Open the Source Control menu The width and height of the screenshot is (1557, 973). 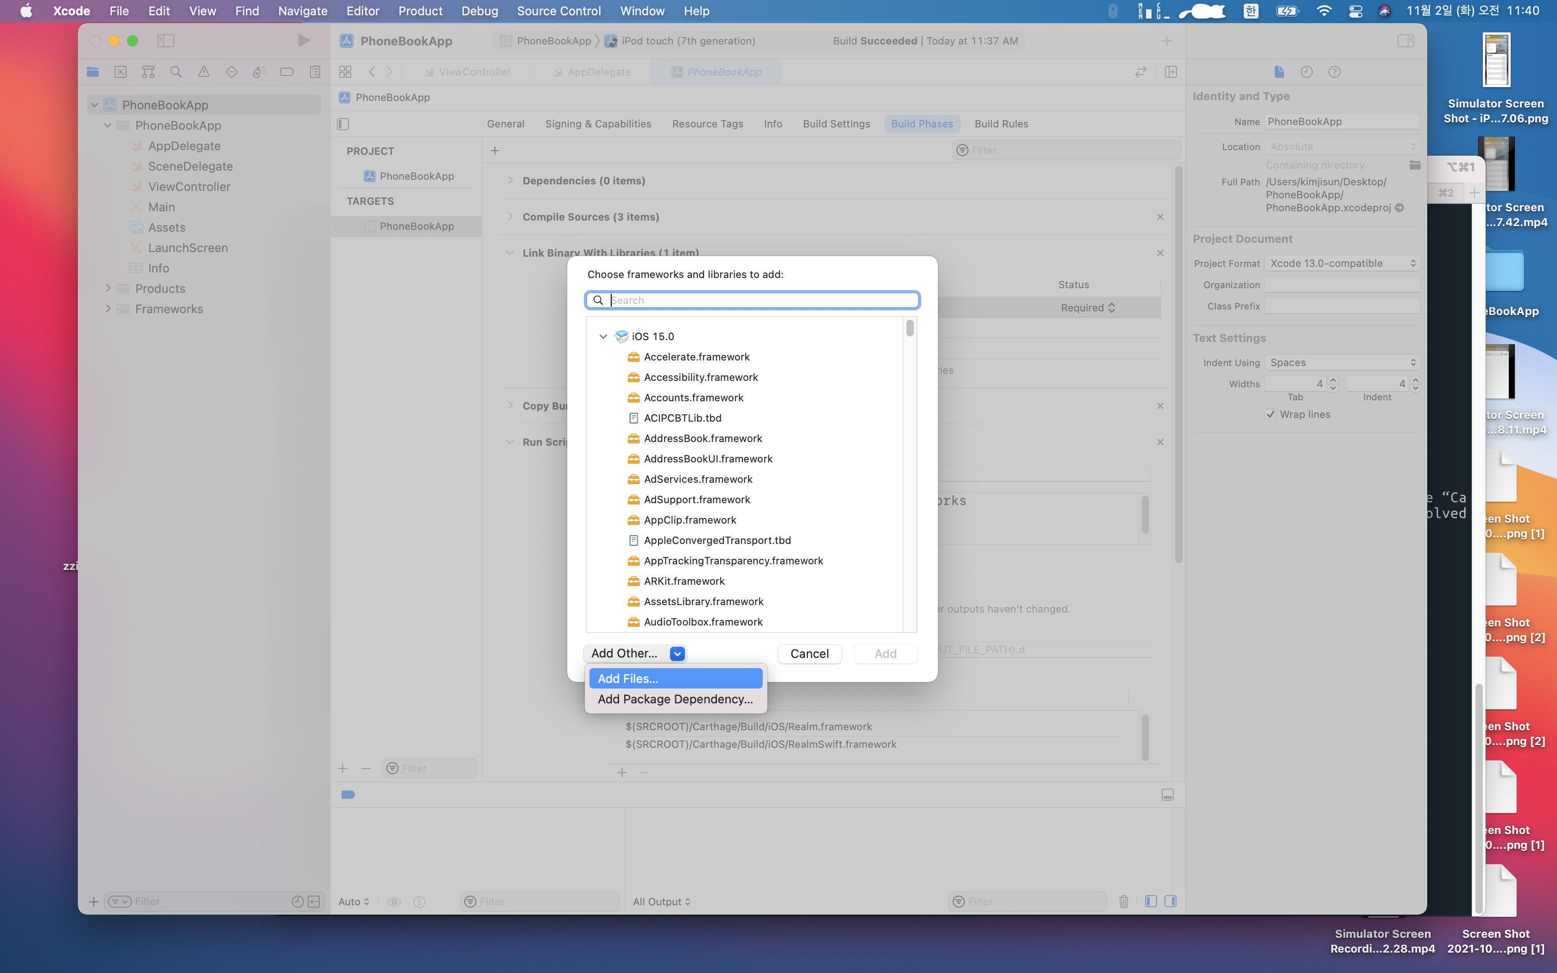pyautogui.click(x=558, y=11)
